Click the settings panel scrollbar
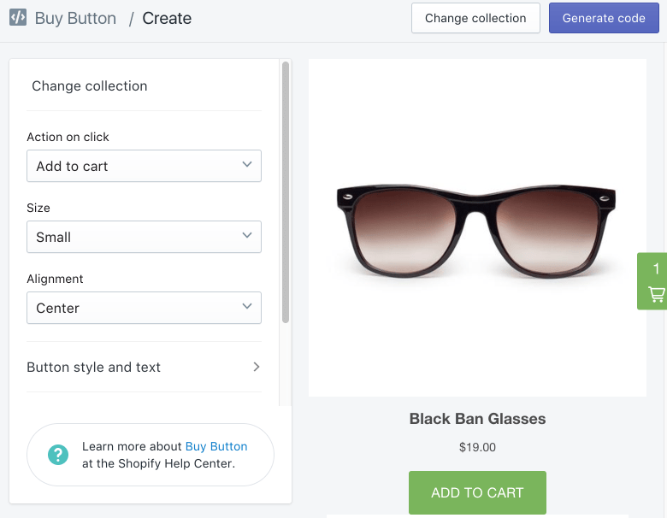Screen dimensions: 667x518 286,192
